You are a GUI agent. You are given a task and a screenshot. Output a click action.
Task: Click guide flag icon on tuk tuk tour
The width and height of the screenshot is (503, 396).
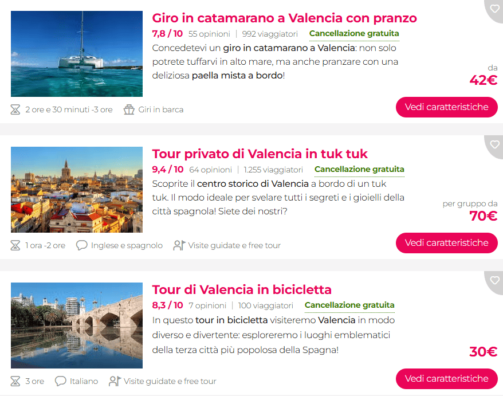pos(179,245)
